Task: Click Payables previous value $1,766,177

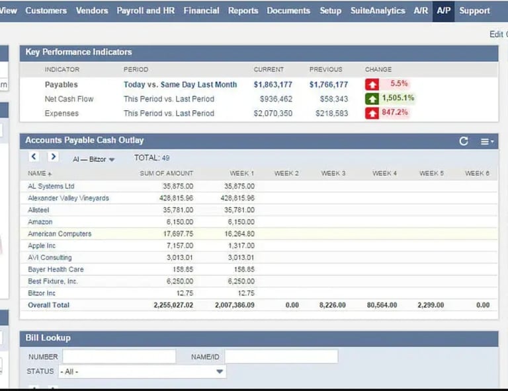Action: pyautogui.click(x=329, y=85)
